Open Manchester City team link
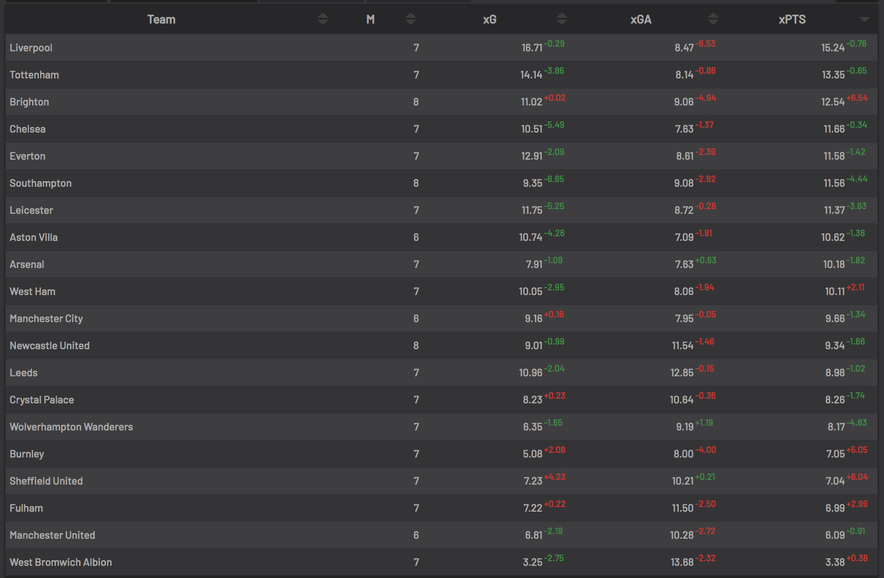Image resolution: width=884 pixels, height=578 pixels. [46, 319]
